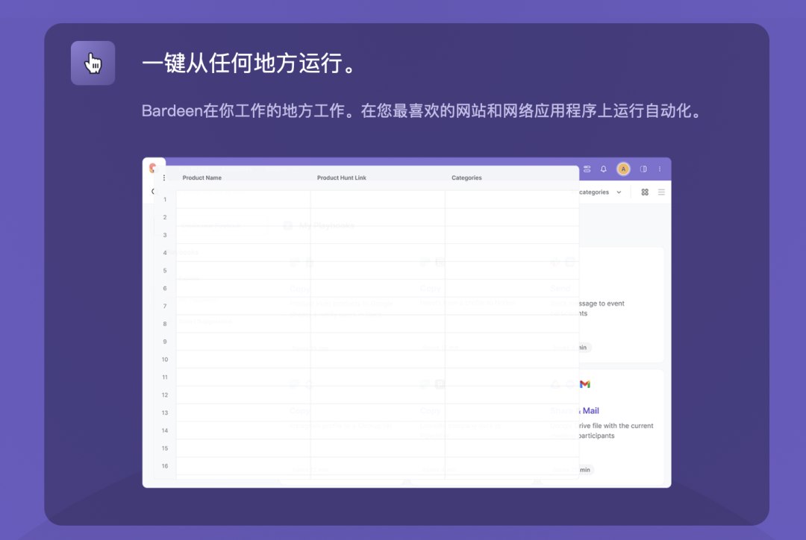Click the Product Hunt Link cell in row 2
The width and height of the screenshot is (806, 540).
click(378, 217)
